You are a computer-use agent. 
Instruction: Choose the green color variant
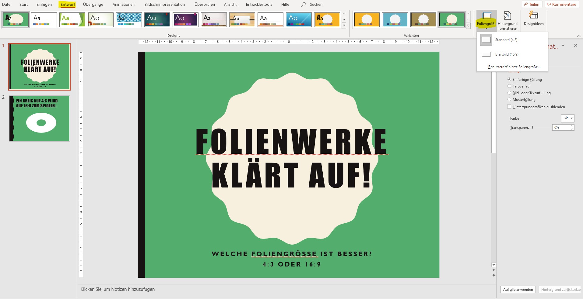pyautogui.click(x=451, y=20)
